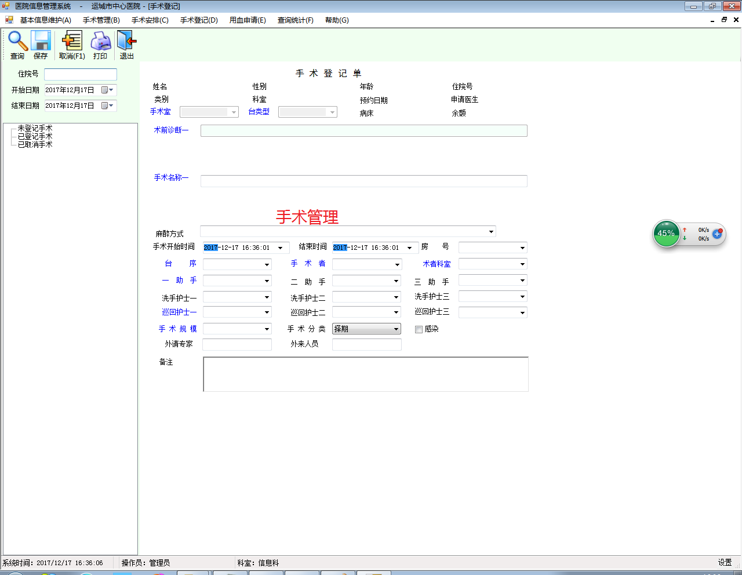Click the blue 手术室 label link
Image resolution: width=742 pixels, height=575 pixels.
point(161,111)
